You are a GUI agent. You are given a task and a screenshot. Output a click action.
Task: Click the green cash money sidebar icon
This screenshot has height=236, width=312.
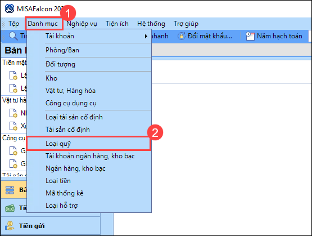(x=10, y=208)
